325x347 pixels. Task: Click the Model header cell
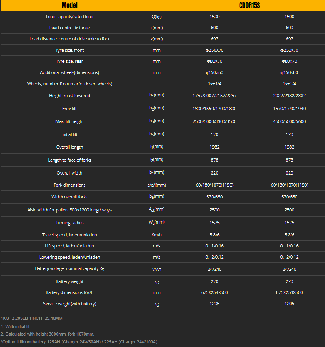point(70,5)
